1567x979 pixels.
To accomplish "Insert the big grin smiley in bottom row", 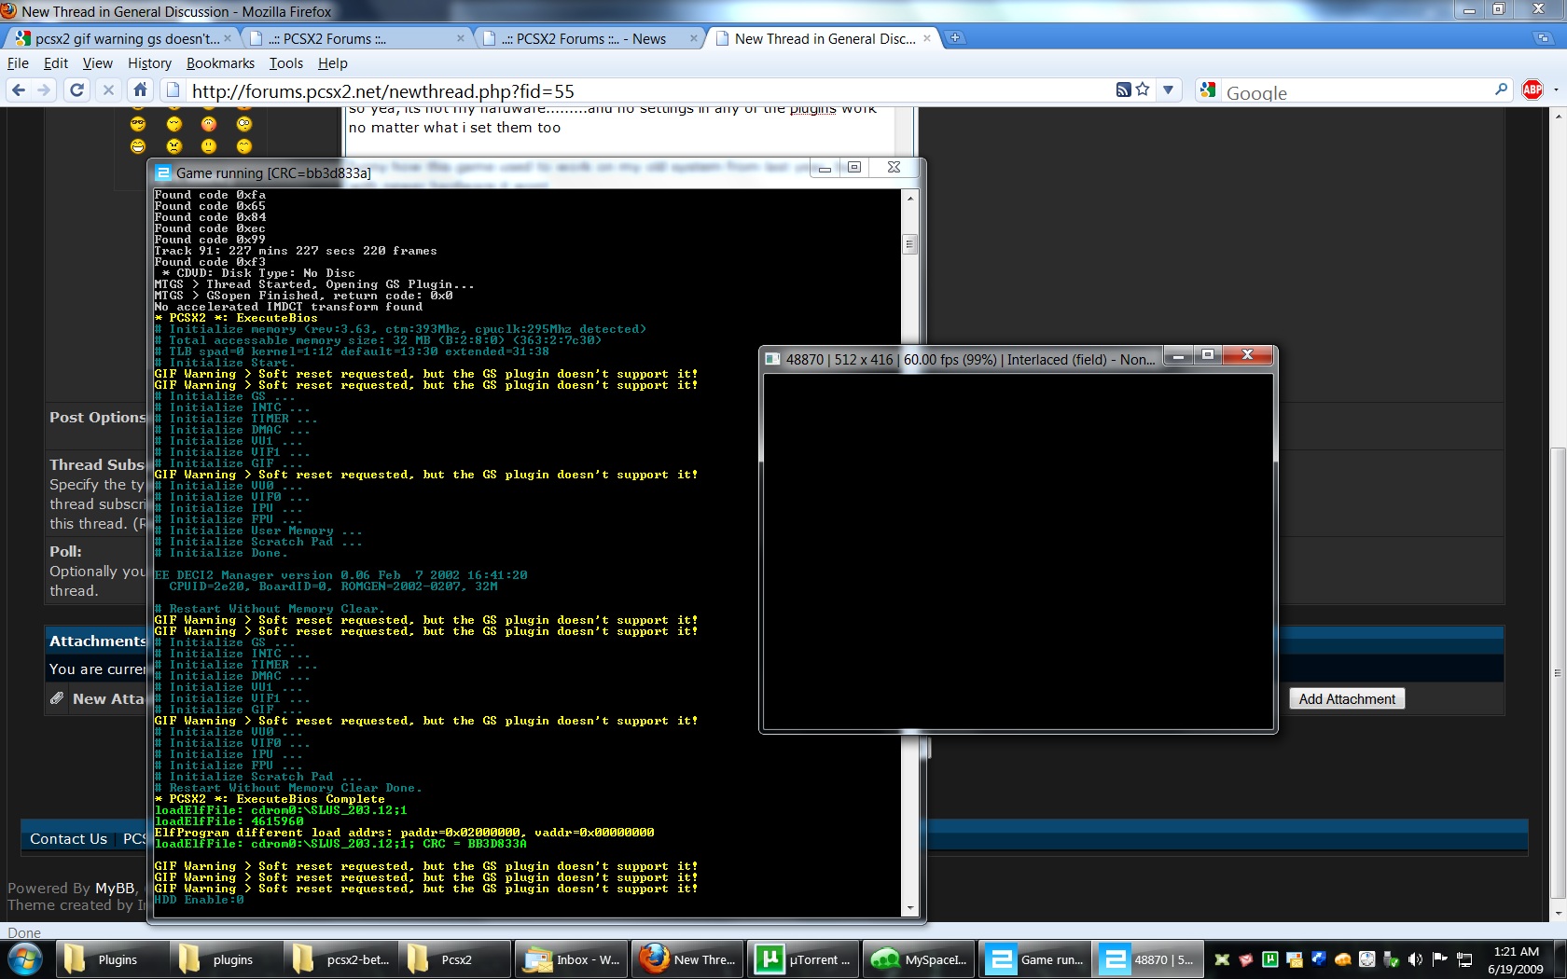I will (138, 146).
